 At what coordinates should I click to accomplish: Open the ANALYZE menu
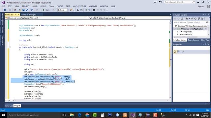pos(93,6)
